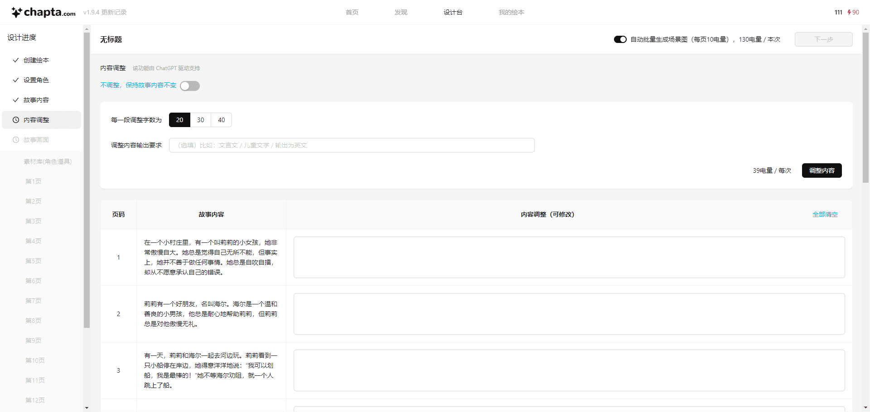The width and height of the screenshot is (870, 412).
Task: Click sidebar scrollbar down arrow
Action: click(87, 407)
